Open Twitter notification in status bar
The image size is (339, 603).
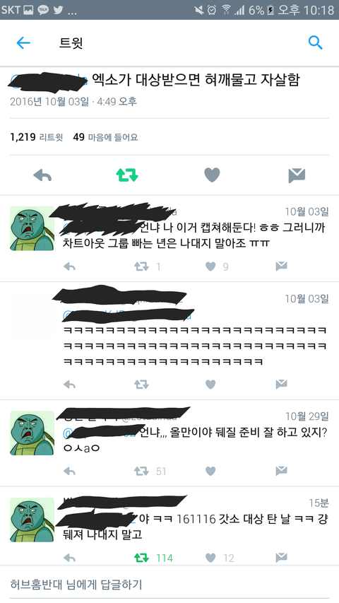click(x=59, y=10)
